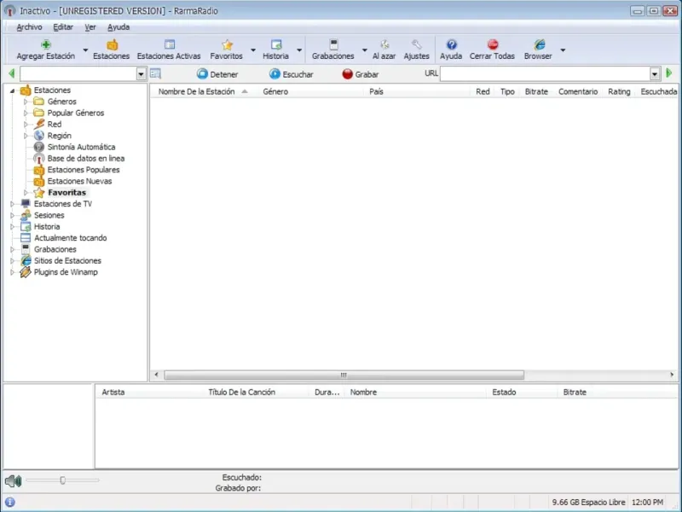Sort by Nombre De la Estación column
This screenshot has height=512, width=682.
pos(197,91)
